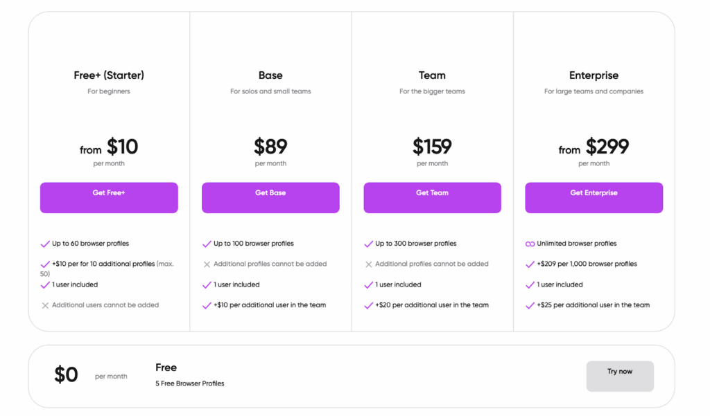Click X icon in Base plan additional profiles row

[x=207, y=264]
